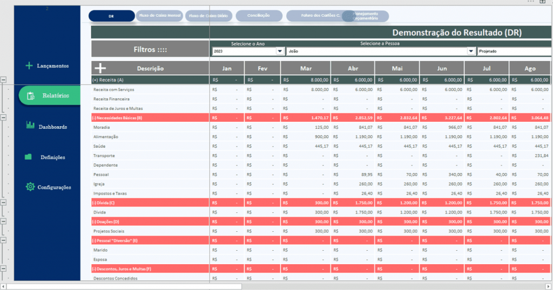Click the Fev column header
Screen dimensions: 553x290
(x=262, y=68)
